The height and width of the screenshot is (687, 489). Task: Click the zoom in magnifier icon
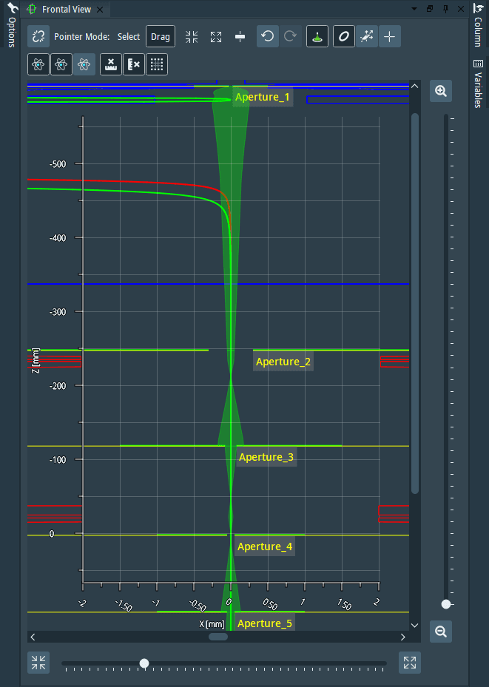pyautogui.click(x=441, y=92)
